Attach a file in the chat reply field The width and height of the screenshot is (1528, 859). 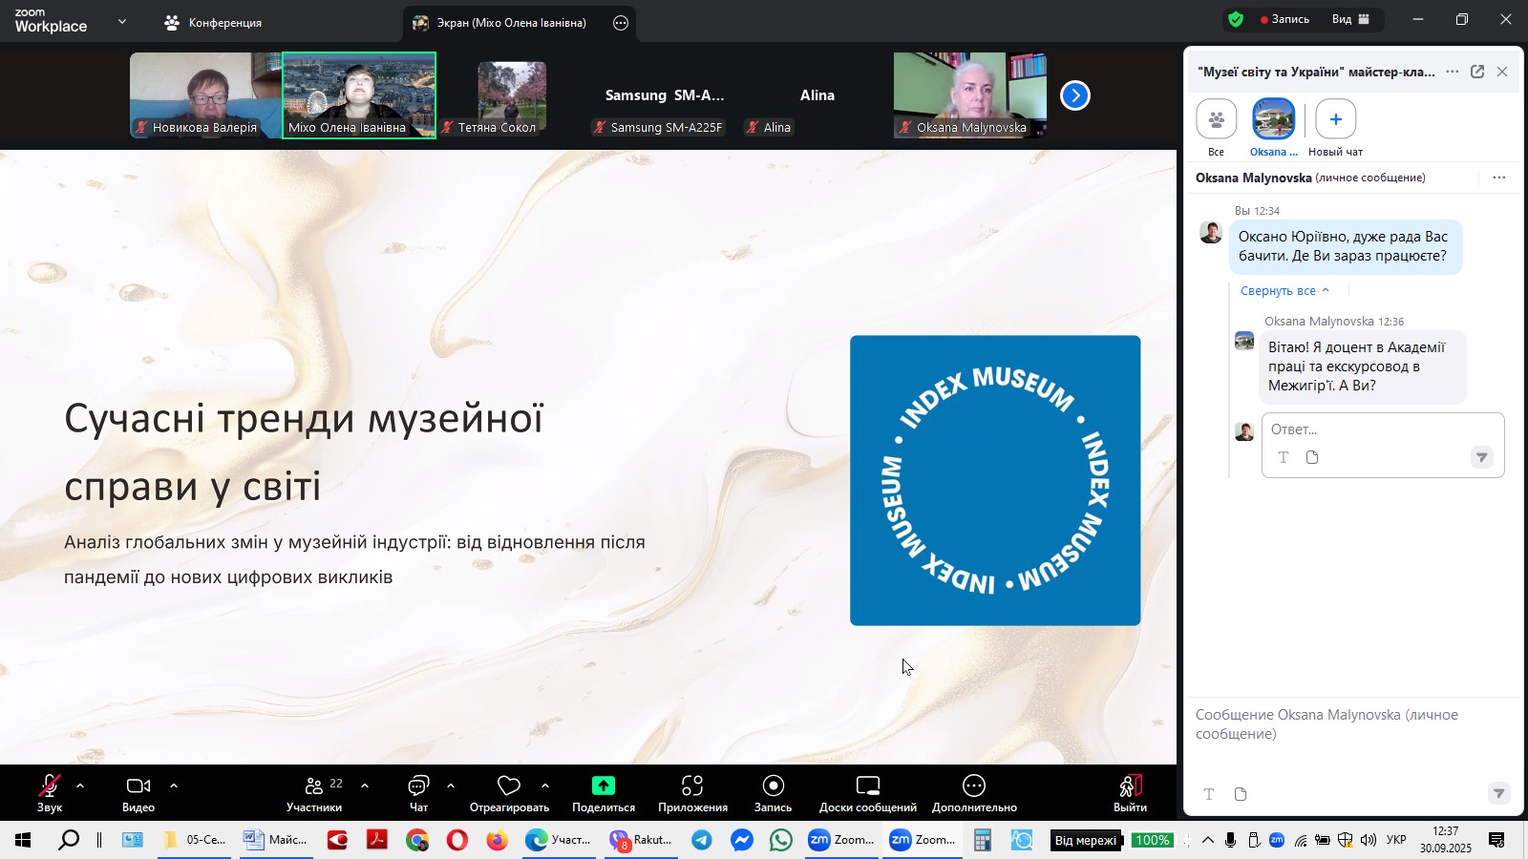[x=1312, y=457]
